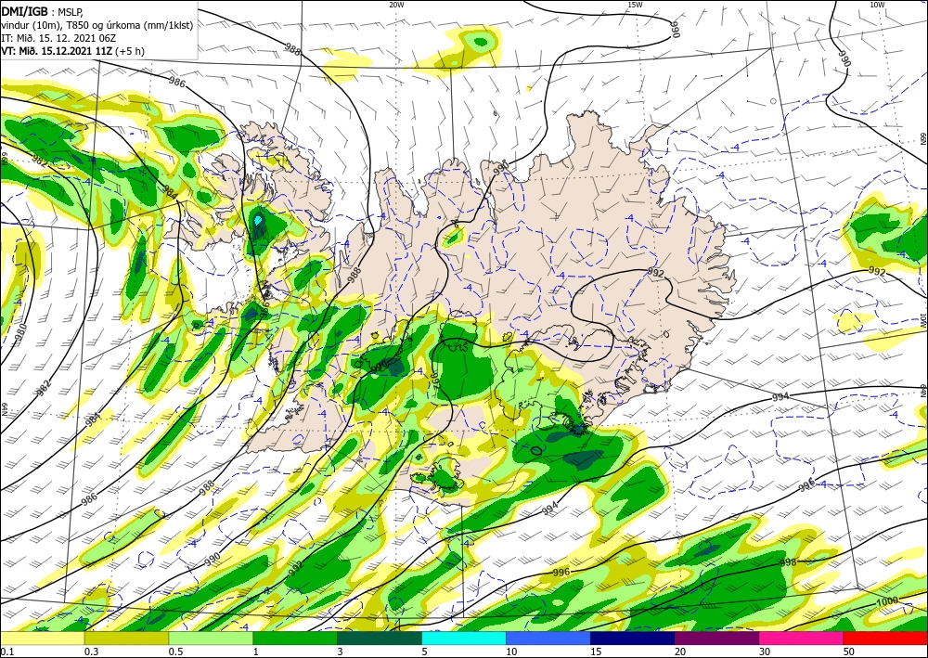Click the red 50 mm legend segment

(885, 639)
